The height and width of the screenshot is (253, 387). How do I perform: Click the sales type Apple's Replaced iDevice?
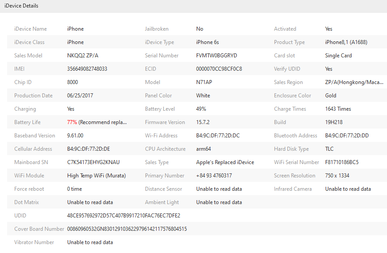(225, 162)
